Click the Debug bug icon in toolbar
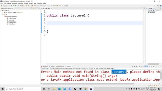The width and height of the screenshot is (162, 91). [12, 6]
